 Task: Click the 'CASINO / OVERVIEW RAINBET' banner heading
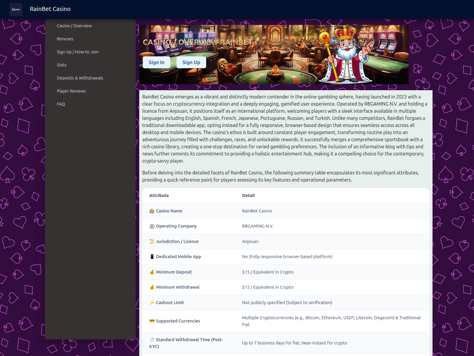tap(198, 42)
